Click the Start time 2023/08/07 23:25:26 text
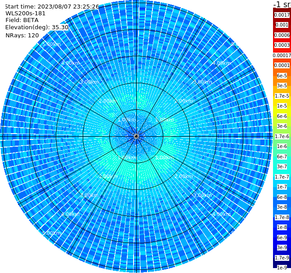This screenshot has width=291, height=273. [x=52, y=6]
